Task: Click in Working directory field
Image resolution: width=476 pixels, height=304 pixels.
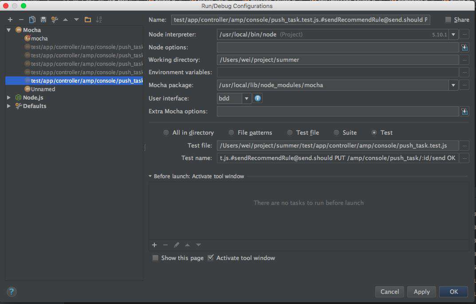Action: point(338,60)
